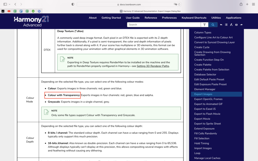Open the Getting Started menu
Image resolution: width=258 pixels, height=161 pixels.
(x=111, y=18)
